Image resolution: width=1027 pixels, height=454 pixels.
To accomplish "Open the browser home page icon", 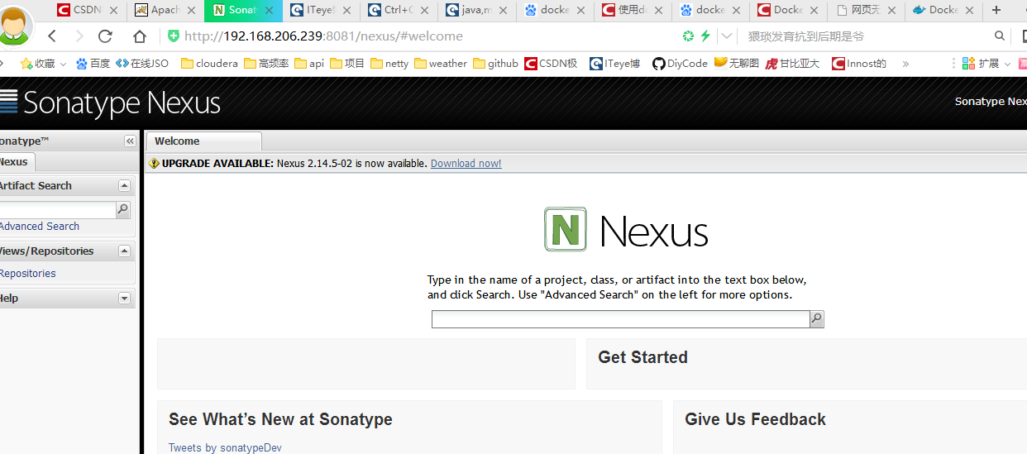I will [140, 36].
